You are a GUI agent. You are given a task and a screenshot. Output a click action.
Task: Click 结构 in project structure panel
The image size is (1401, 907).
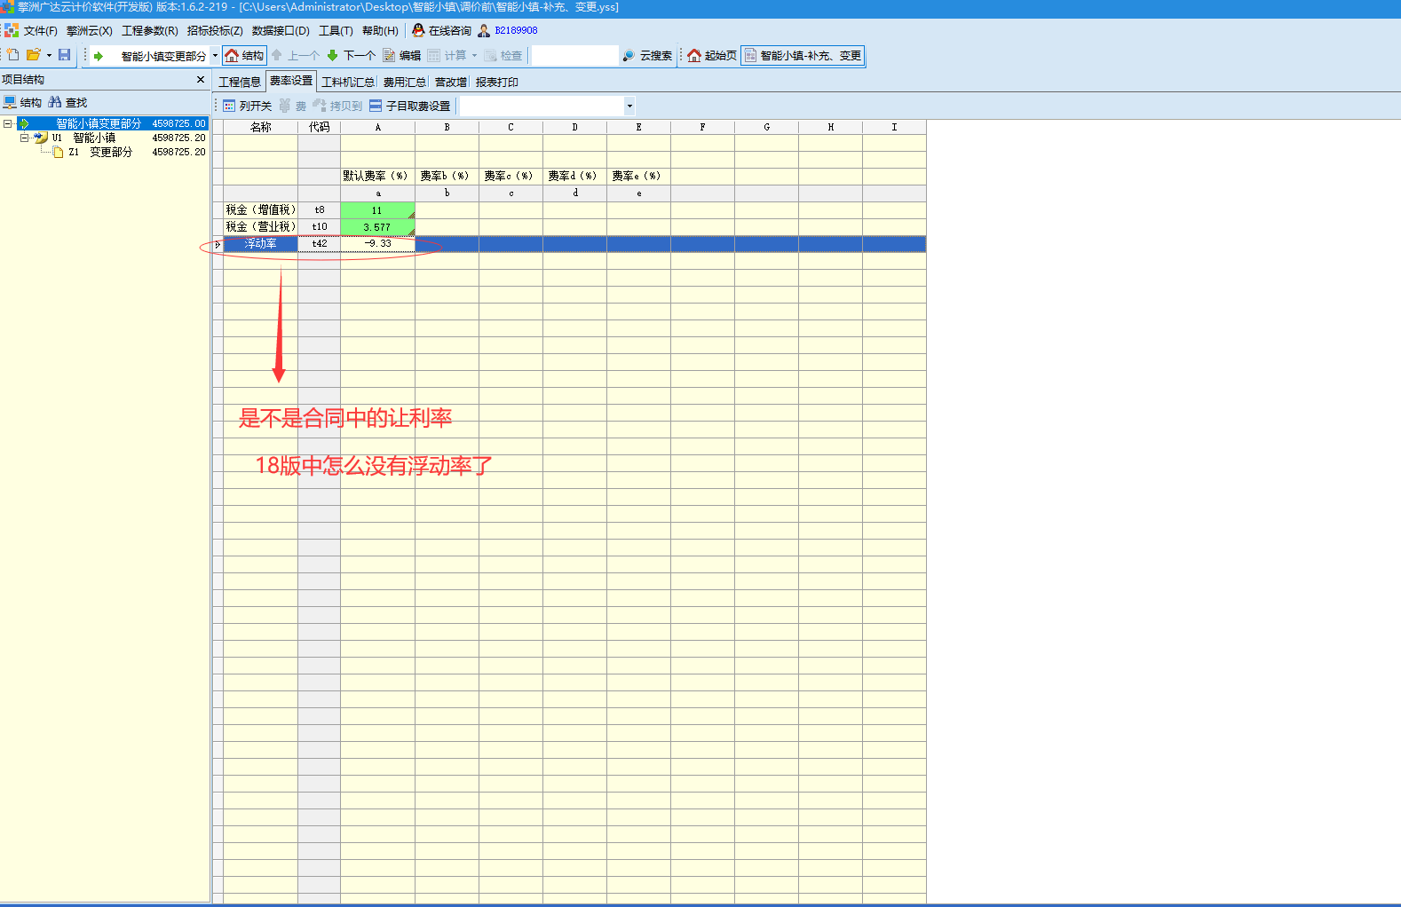22,102
